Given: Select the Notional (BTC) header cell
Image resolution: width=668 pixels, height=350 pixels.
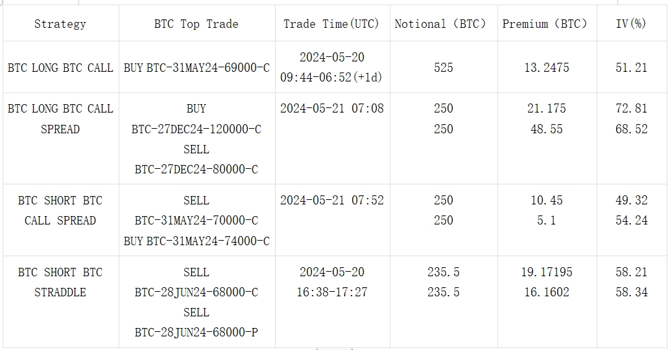Looking at the screenshot, I should pos(444,23).
